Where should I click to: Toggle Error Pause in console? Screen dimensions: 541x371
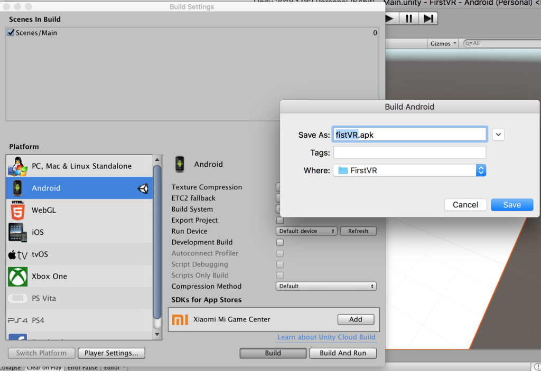click(82, 367)
